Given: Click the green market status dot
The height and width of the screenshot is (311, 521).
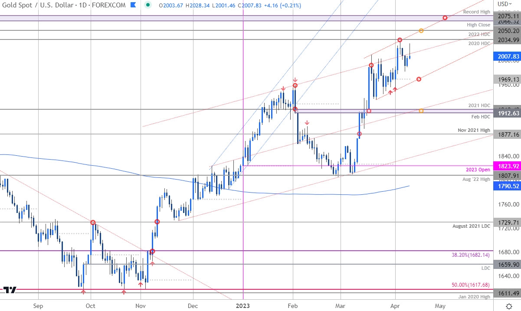Looking at the screenshot, I should coord(148,6).
